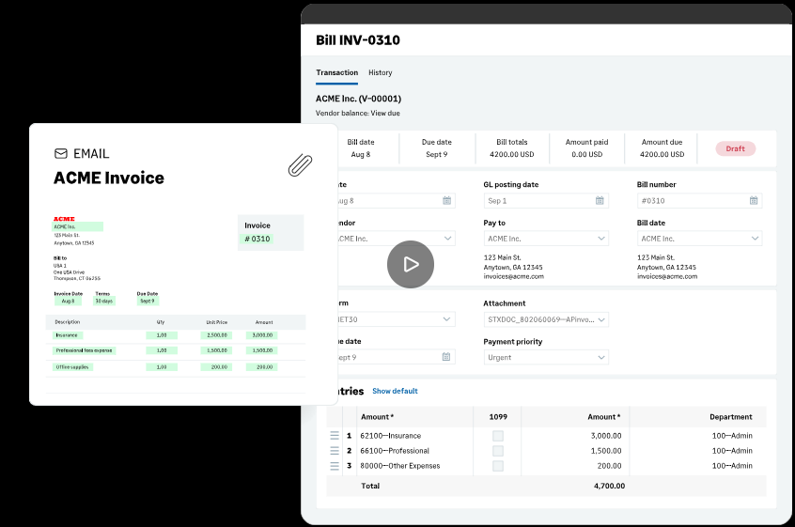Image resolution: width=795 pixels, height=527 pixels.
Task: Click the paperclip attachment icon
Action: [x=300, y=164]
